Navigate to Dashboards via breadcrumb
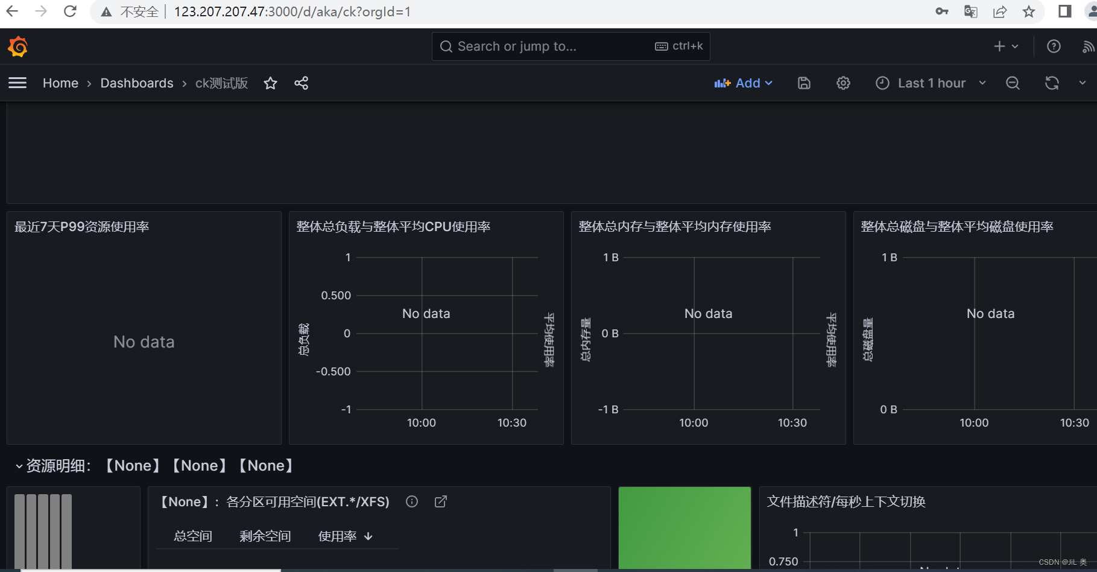 [137, 83]
